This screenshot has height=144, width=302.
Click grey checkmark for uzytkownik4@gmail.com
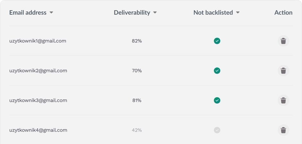click(217, 130)
